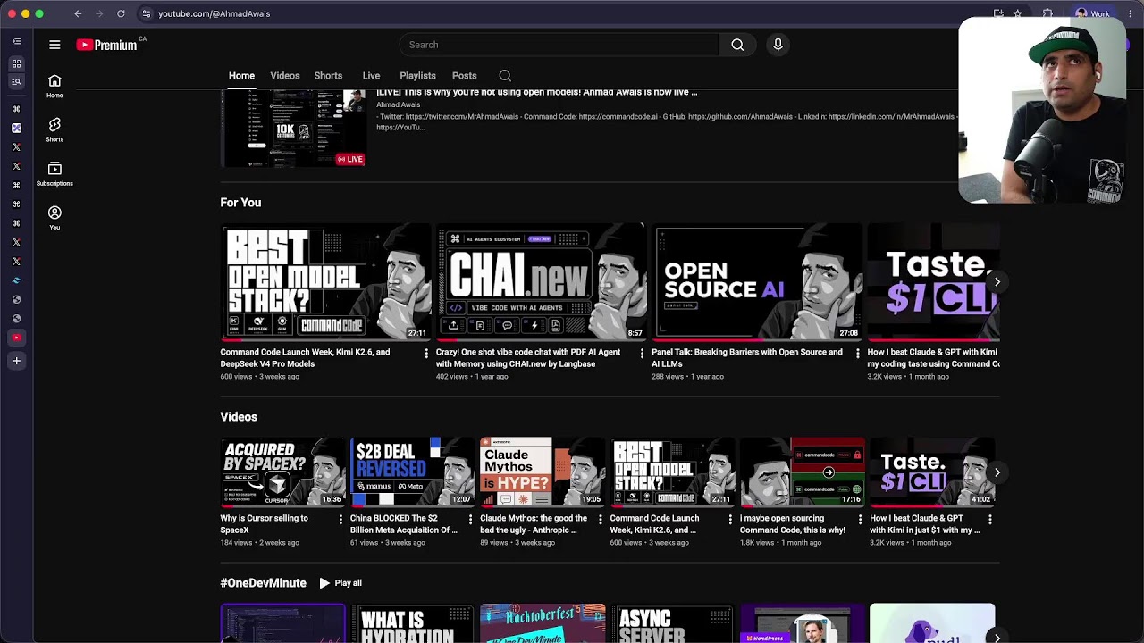Open the CHAI.new video thumbnail
The width and height of the screenshot is (1144, 643).
pos(541,282)
